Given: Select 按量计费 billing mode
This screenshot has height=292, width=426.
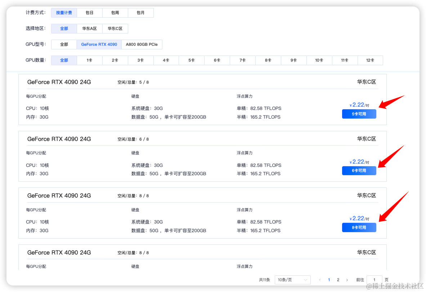Looking at the screenshot, I should tap(64, 13).
